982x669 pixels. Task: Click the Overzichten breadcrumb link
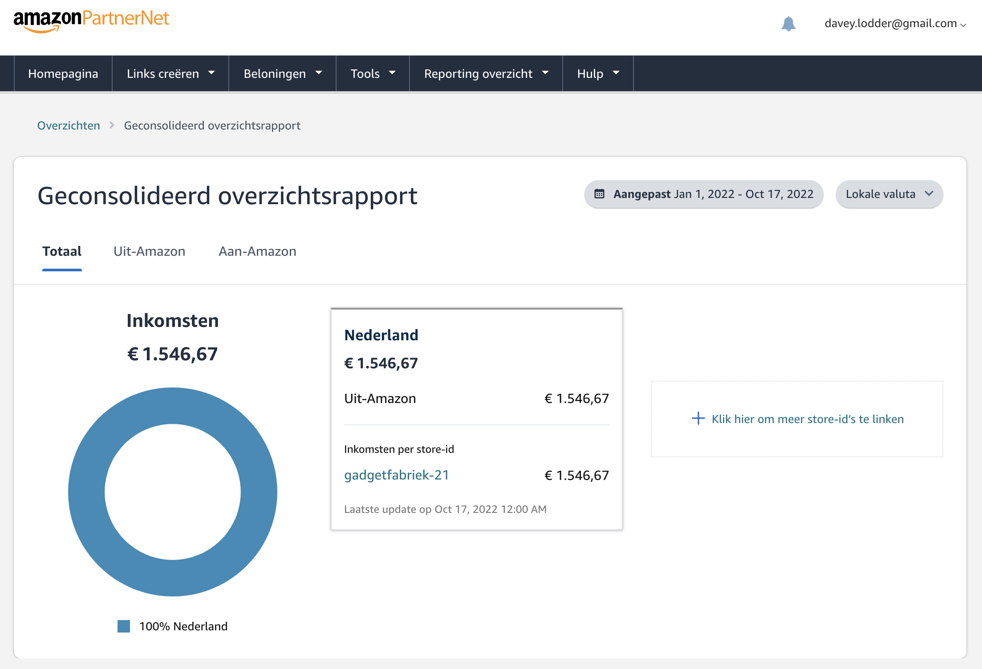(x=69, y=125)
